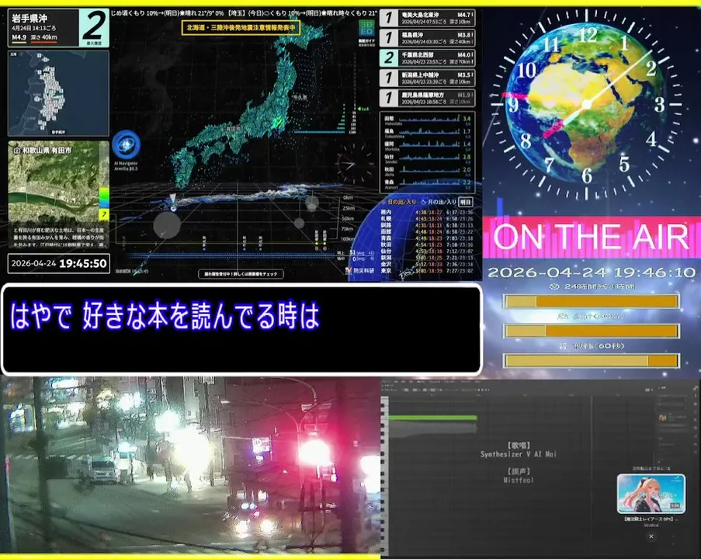Screen dimensions: 701x559
Task: Click the Hakodate seismograph row
Action: (x=428, y=120)
